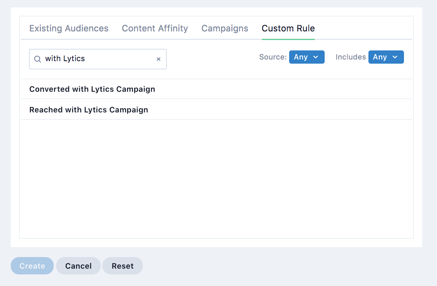Go to the Campaigns tab
437x286 pixels.
(x=225, y=29)
